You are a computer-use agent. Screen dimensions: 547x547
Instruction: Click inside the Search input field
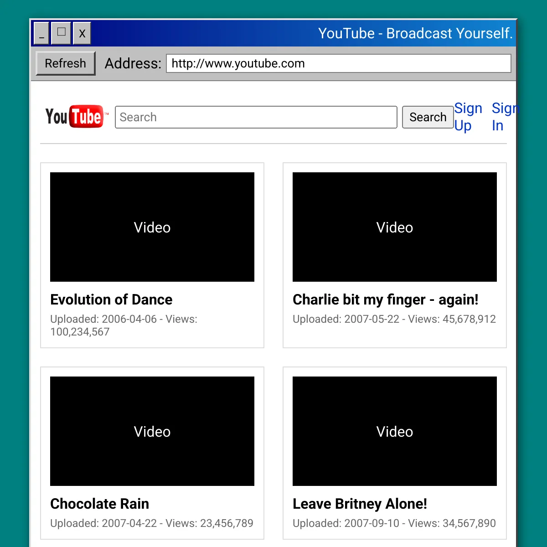click(256, 117)
